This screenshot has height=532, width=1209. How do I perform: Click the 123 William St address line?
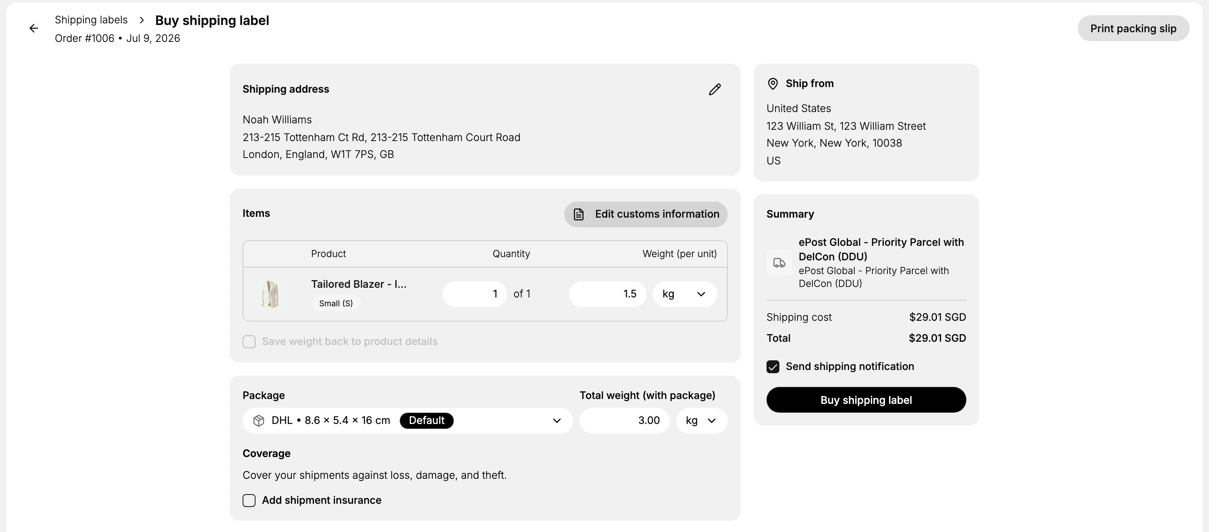846,126
